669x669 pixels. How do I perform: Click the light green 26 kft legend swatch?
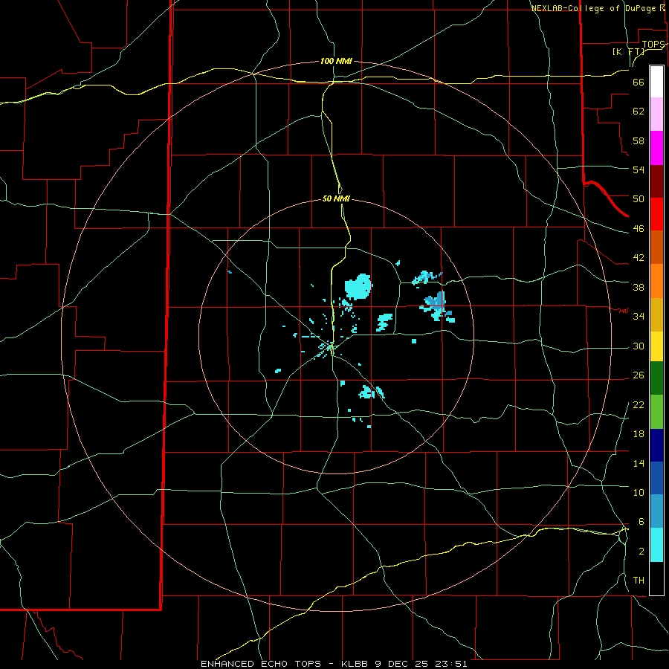pos(656,412)
